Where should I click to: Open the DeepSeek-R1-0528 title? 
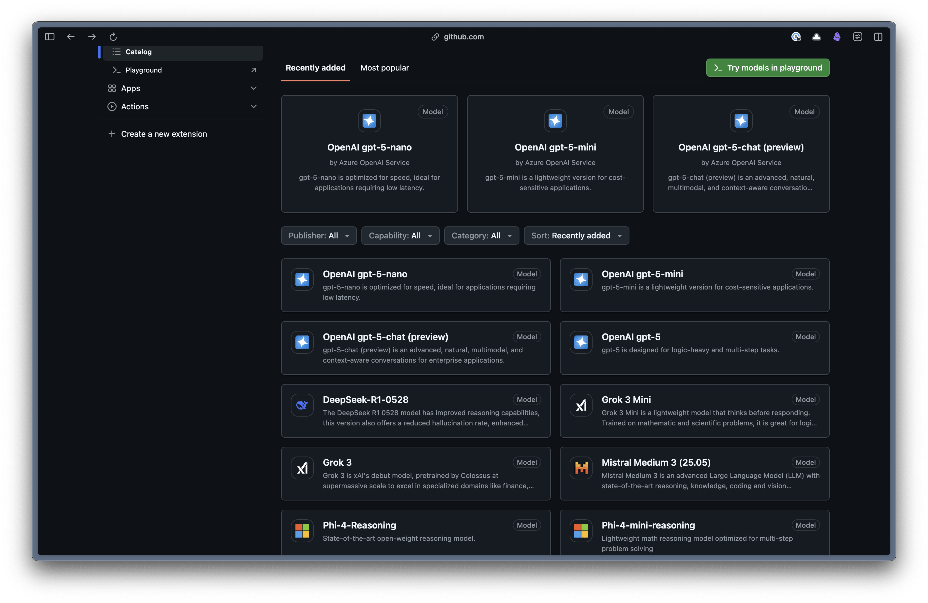pos(365,399)
